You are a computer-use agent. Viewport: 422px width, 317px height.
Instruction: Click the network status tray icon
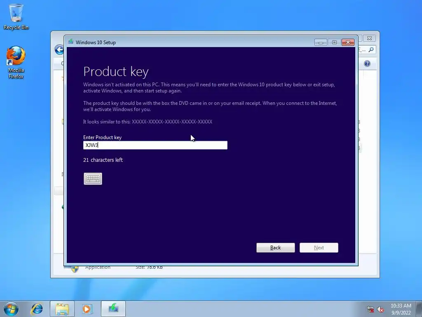point(370,310)
